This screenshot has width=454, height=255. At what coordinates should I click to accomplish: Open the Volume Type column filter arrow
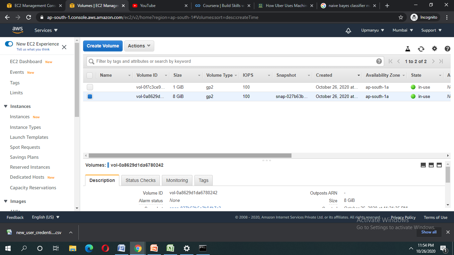tap(236, 75)
